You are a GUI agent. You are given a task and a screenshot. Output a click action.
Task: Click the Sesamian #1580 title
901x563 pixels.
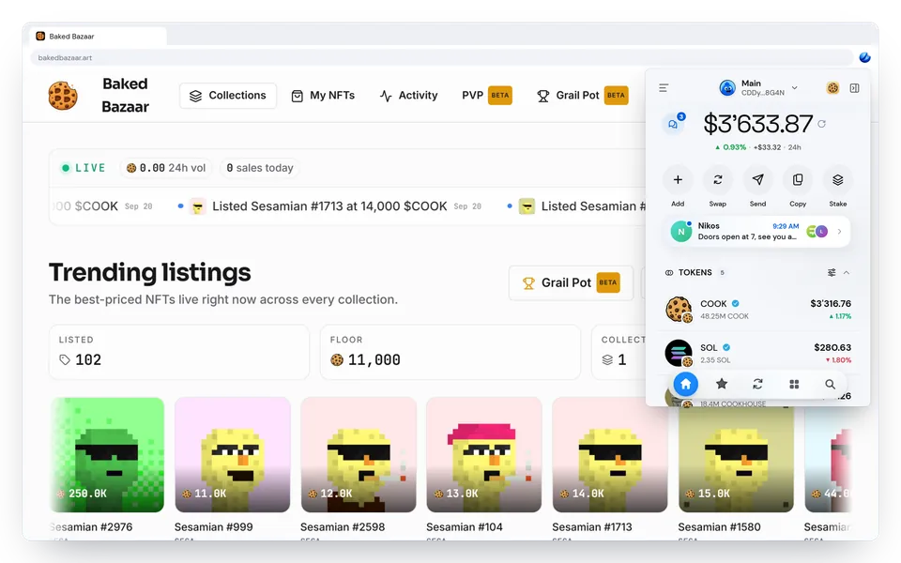720,526
